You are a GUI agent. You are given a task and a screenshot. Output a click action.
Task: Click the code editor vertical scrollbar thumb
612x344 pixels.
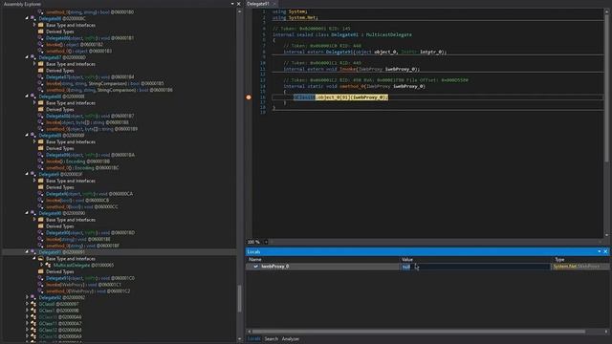(x=606, y=88)
